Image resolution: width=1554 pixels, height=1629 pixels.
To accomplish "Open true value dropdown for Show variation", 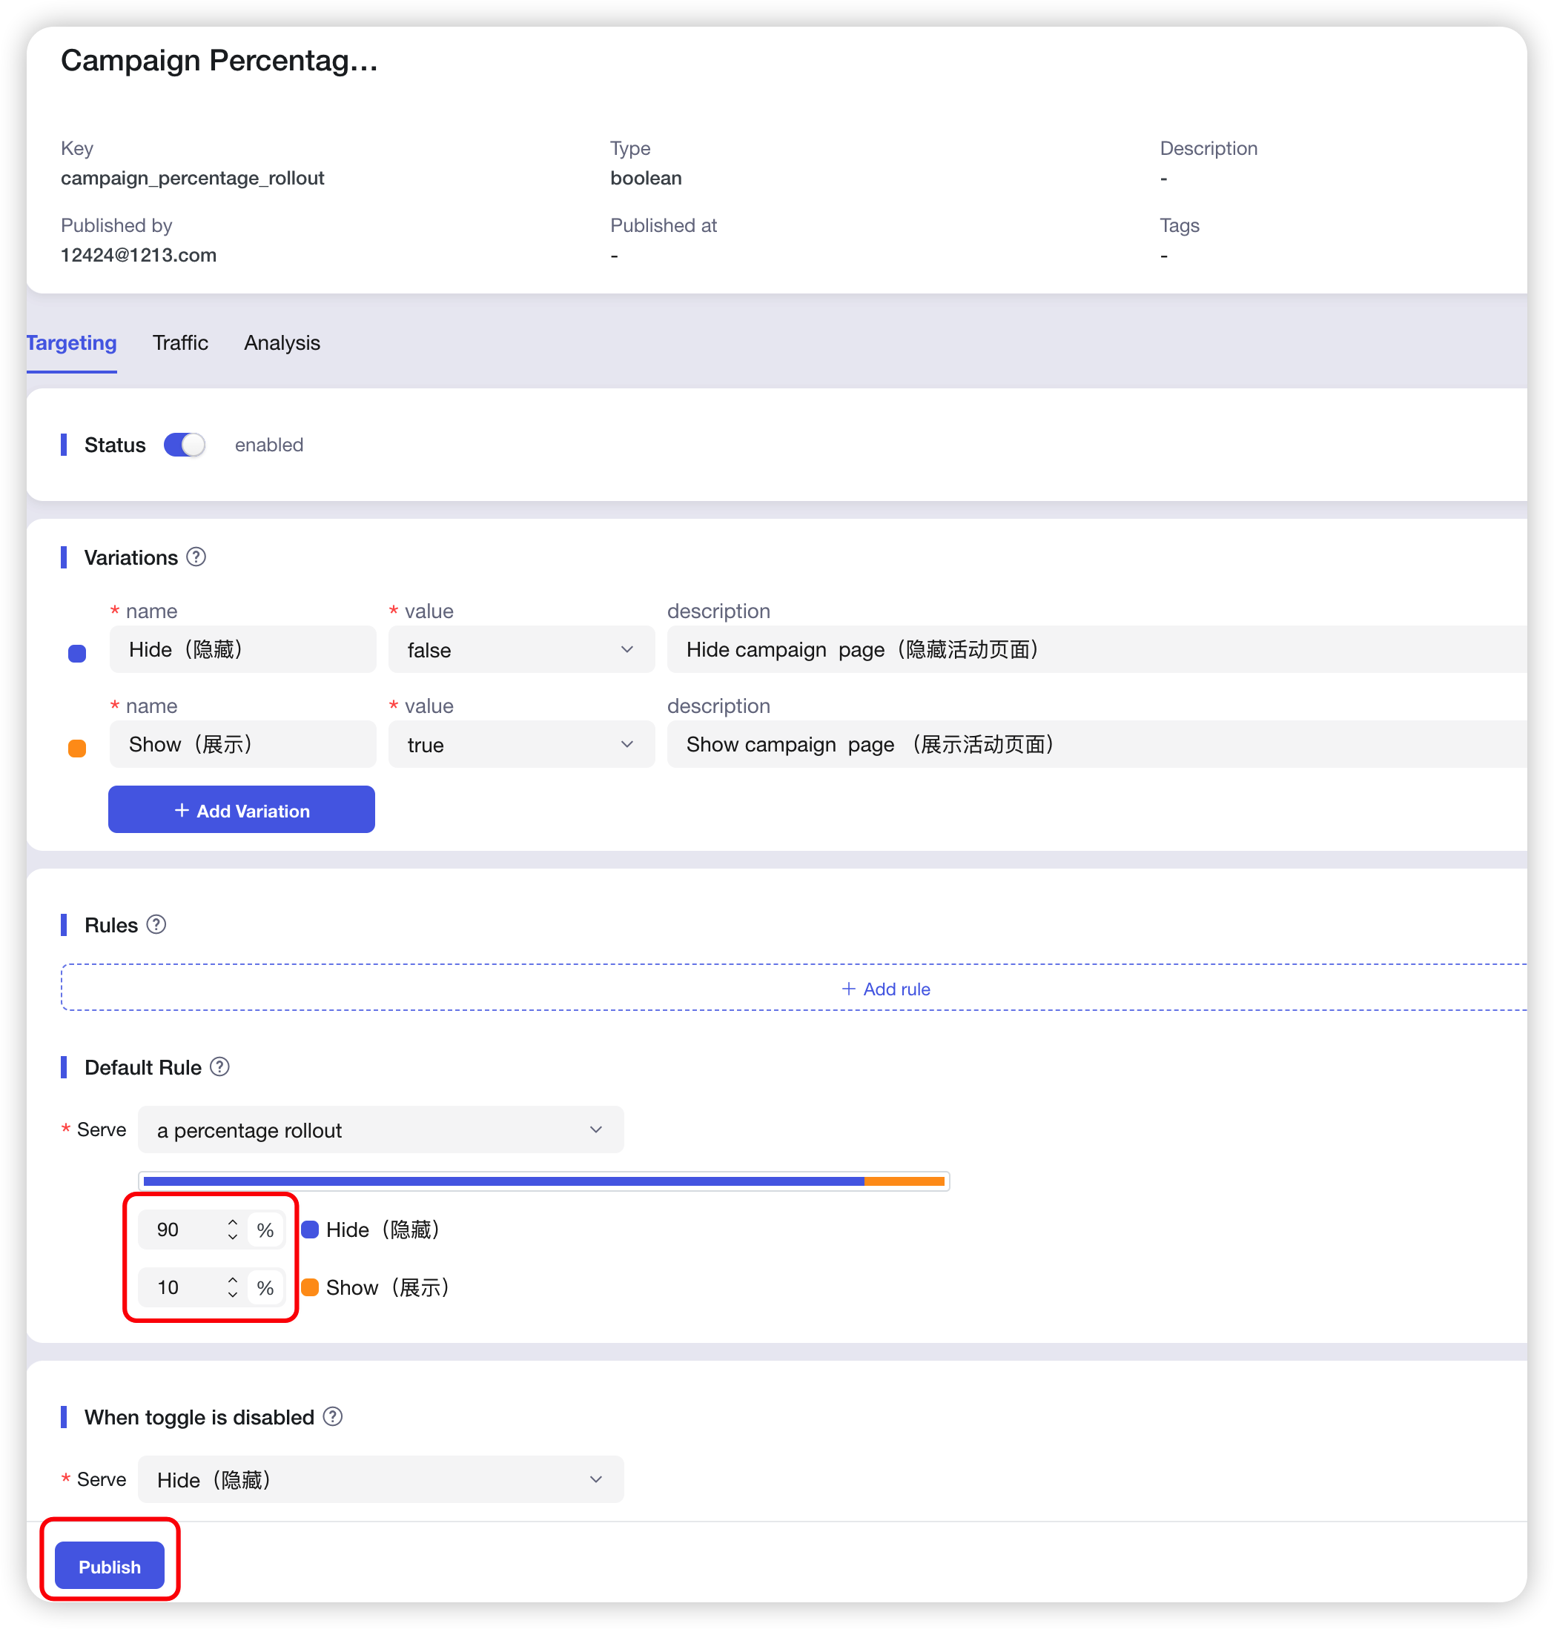I will click(x=520, y=745).
